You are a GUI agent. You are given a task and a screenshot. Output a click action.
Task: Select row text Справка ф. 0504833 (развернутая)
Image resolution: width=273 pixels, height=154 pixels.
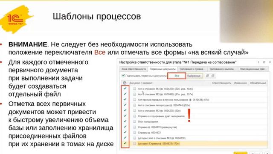point(157,127)
